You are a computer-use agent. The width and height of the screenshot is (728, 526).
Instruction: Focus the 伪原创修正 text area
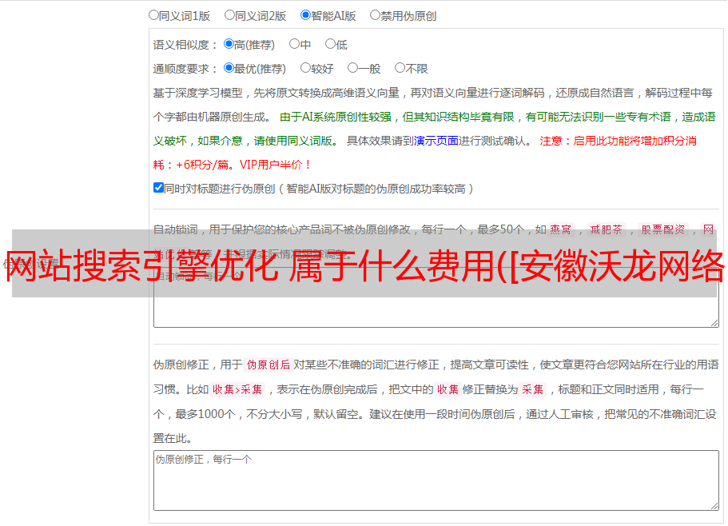[x=436, y=480]
